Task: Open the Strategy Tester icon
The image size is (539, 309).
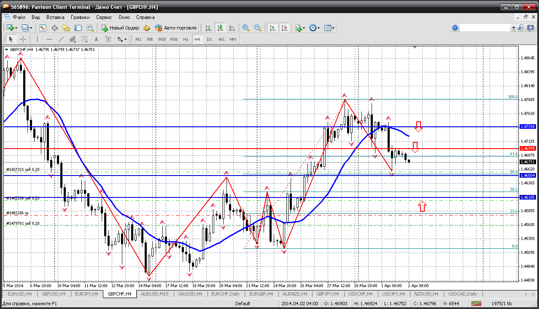Action: (x=90, y=28)
